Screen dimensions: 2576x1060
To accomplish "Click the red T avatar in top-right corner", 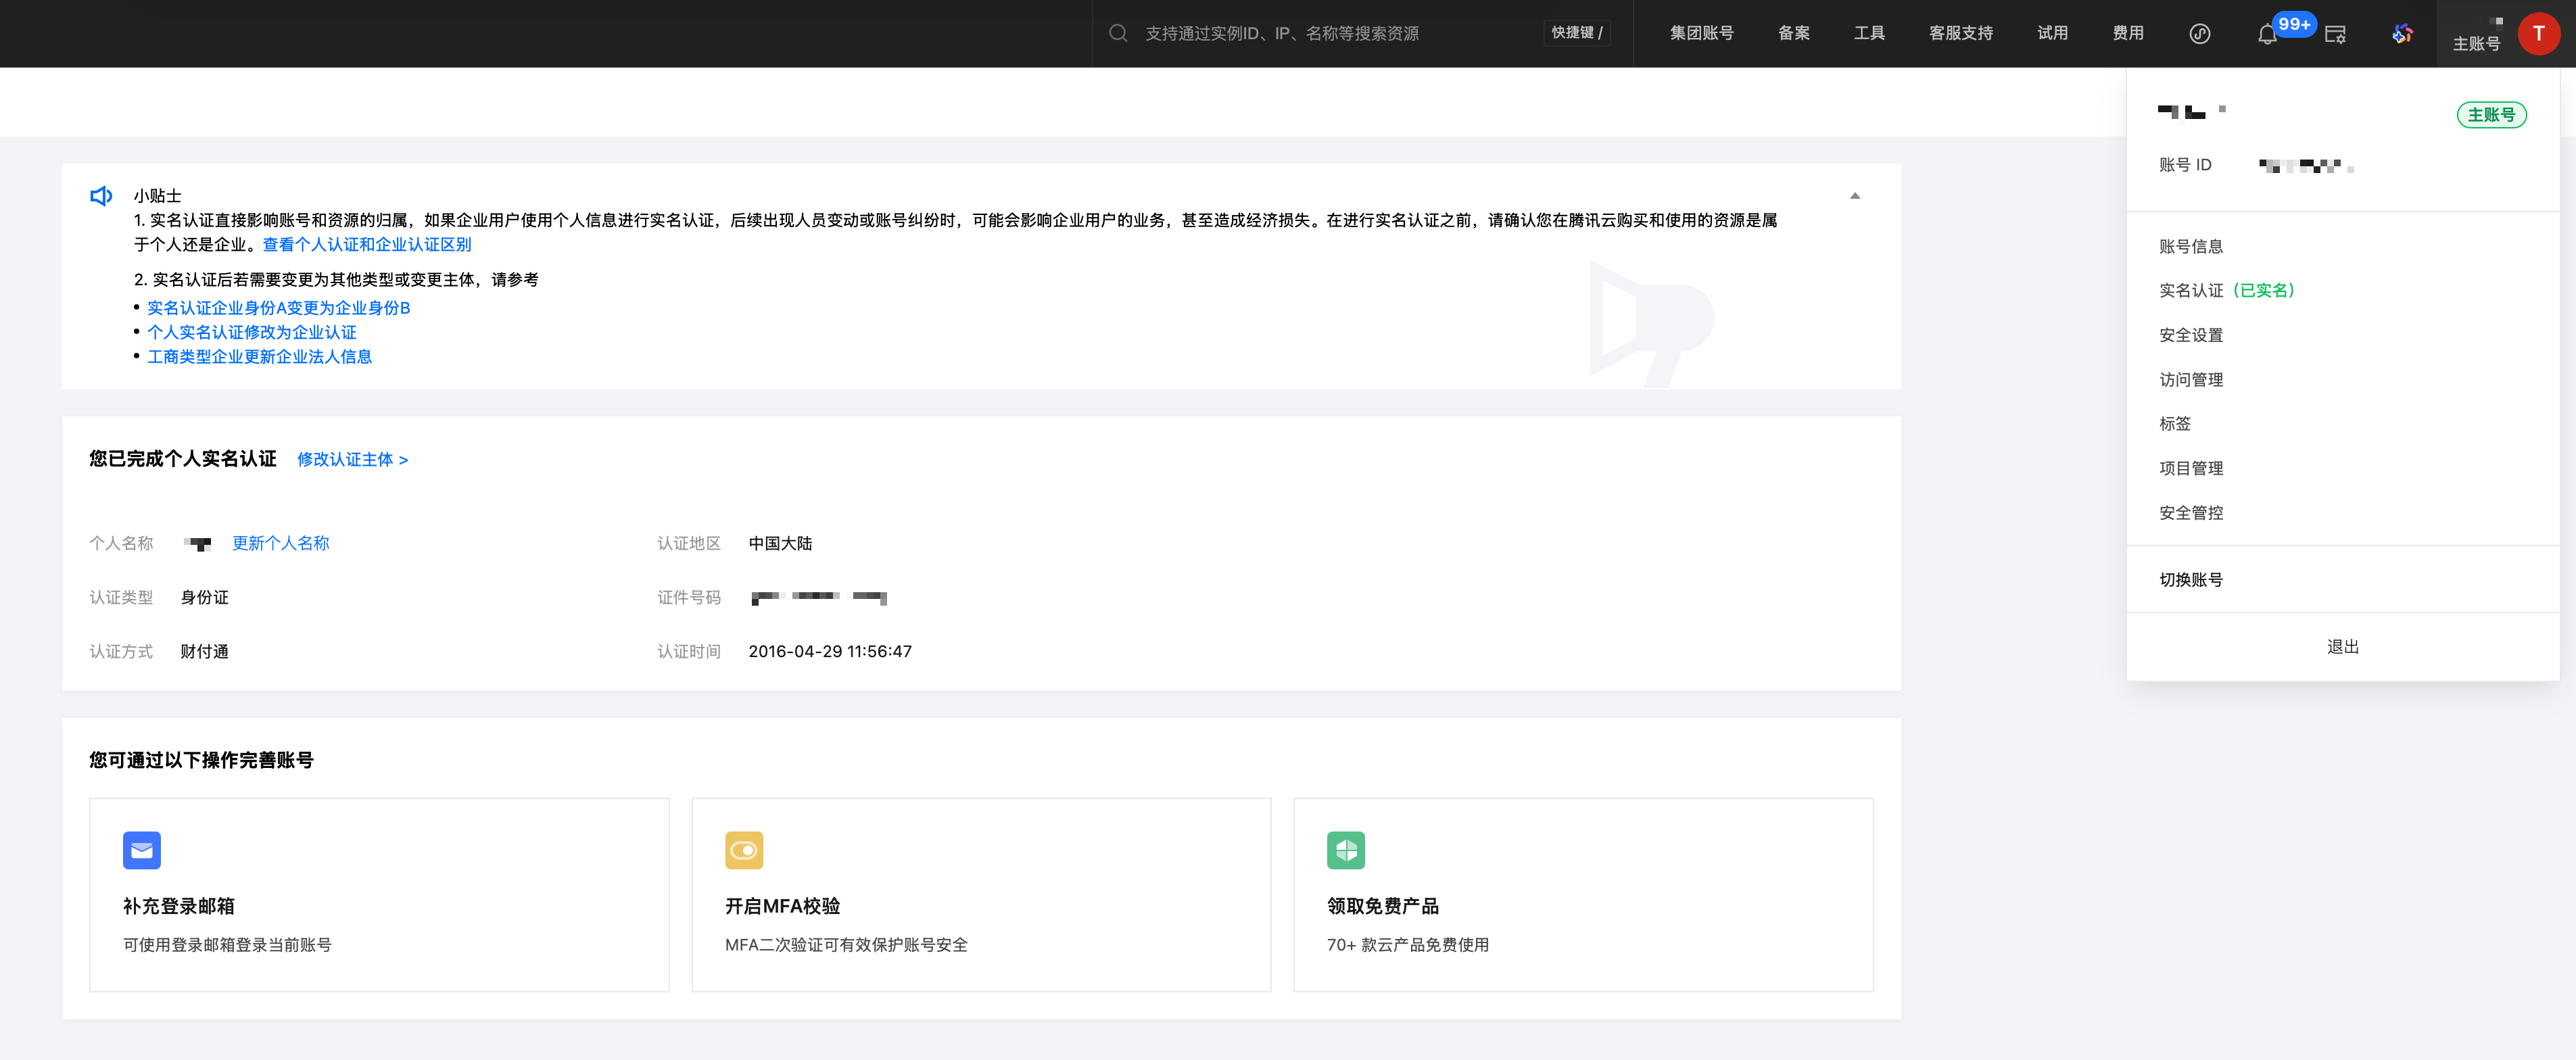I will click(2541, 33).
